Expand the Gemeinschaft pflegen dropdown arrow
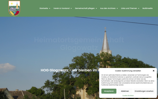Viewport: 158px width, 99px height. pos(96,8)
